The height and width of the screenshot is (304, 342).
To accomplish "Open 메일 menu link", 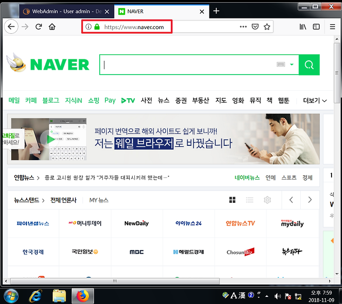I will 14,100.
